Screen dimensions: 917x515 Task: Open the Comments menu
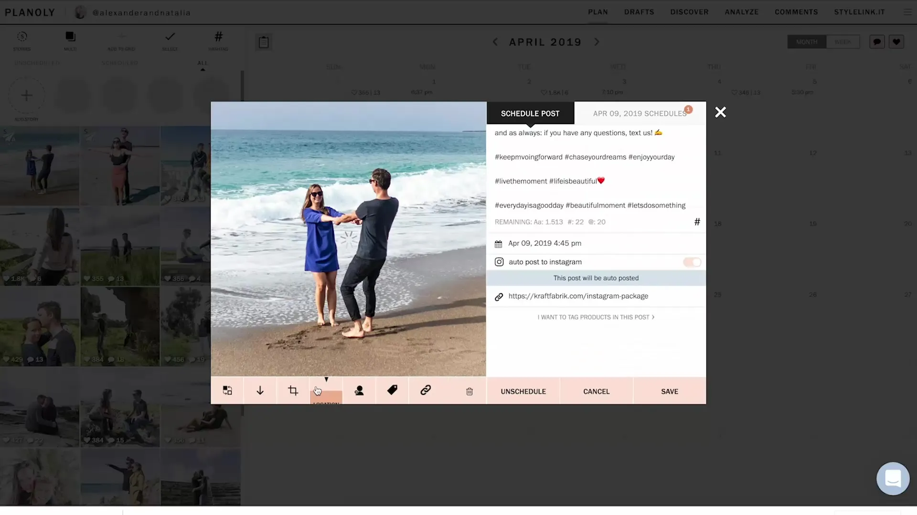pyautogui.click(x=796, y=12)
